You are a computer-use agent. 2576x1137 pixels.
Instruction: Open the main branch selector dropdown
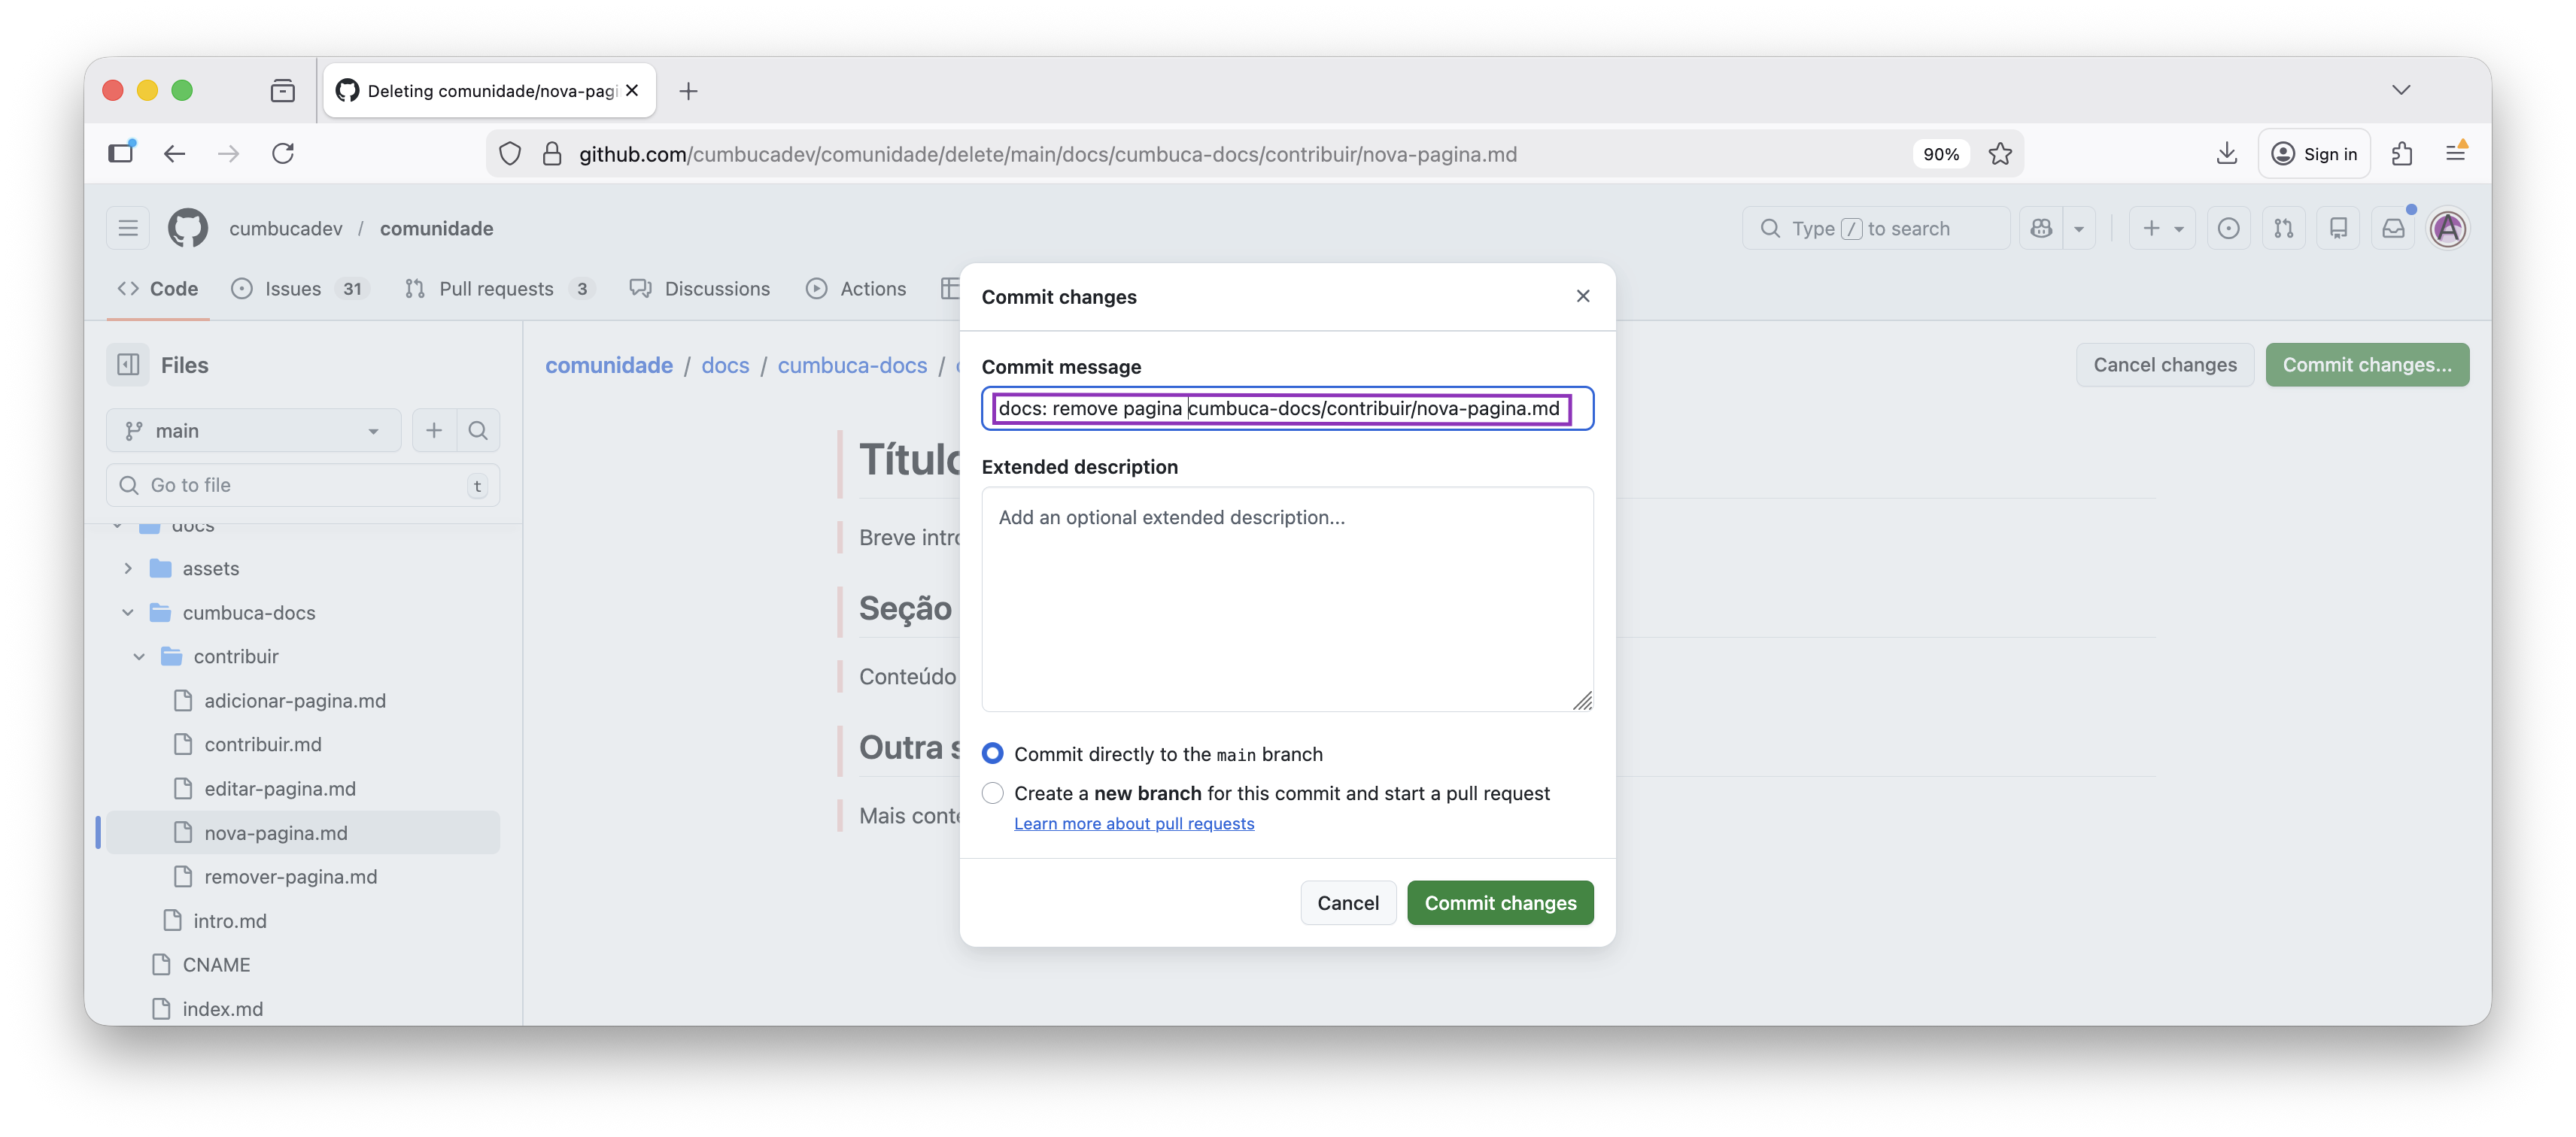[x=253, y=431]
